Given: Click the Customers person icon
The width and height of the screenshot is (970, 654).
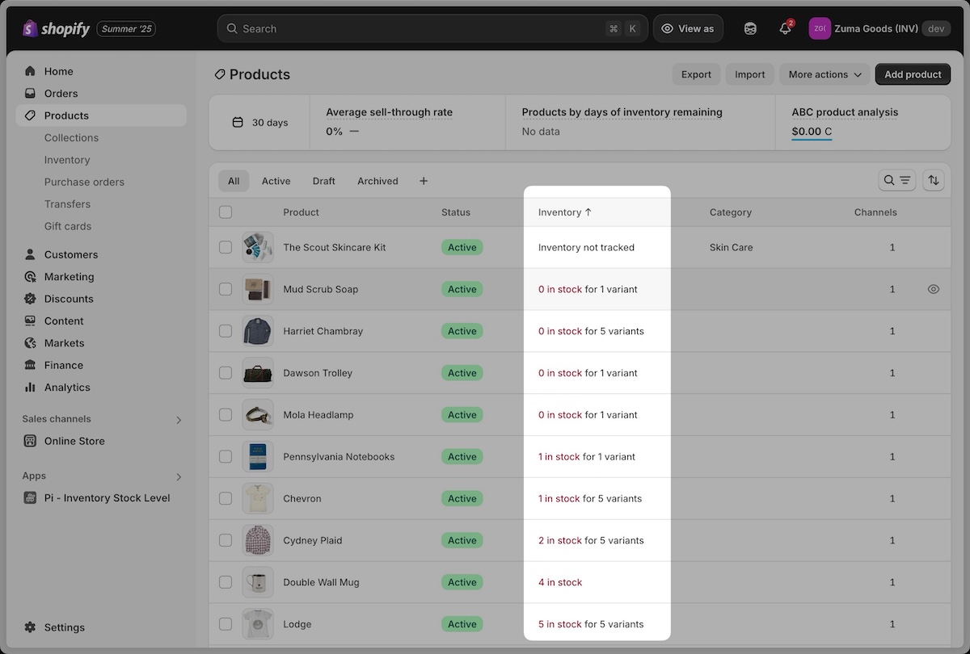Looking at the screenshot, I should 30,254.
